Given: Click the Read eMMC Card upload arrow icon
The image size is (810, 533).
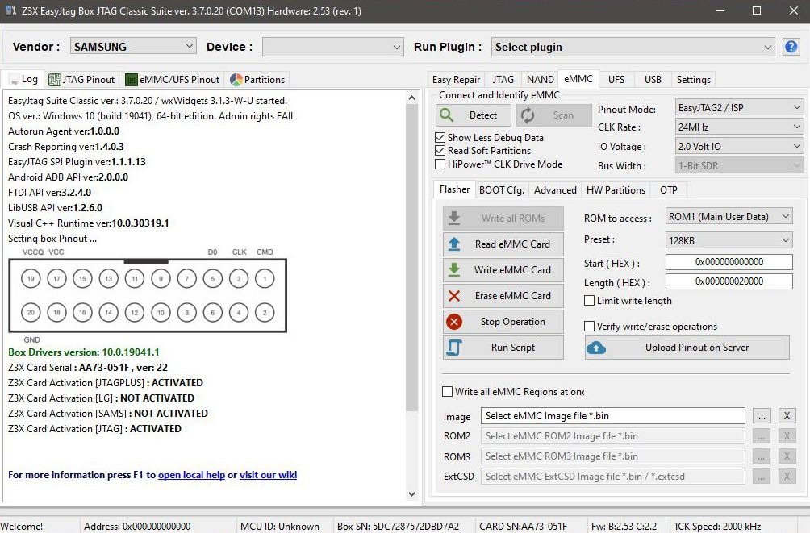Looking at the screenshot, I should tap(454, 244).
